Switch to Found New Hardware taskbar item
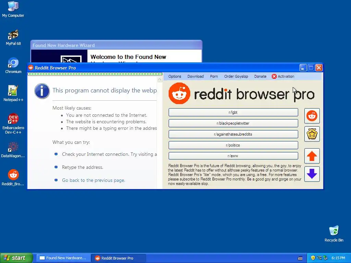The width and height of the screenshot is (351, 263). pyautogui.click(x=63, y=258)
